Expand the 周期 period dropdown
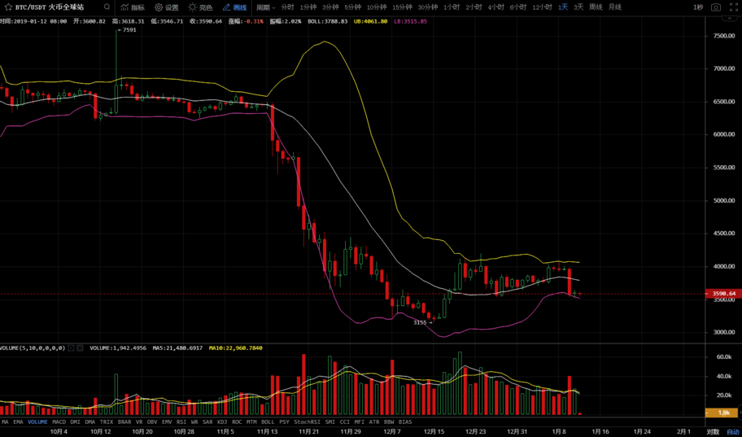The width and height of the screenshot is (742, 437). (265, 7)
